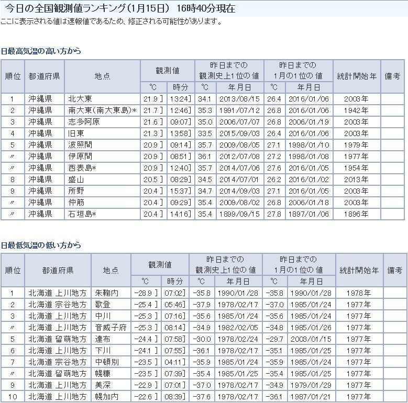Select the 朱鞠内 station in the low-temperature table
The image size is (408, 403).
pyautogui.click(x=107, y=293)
